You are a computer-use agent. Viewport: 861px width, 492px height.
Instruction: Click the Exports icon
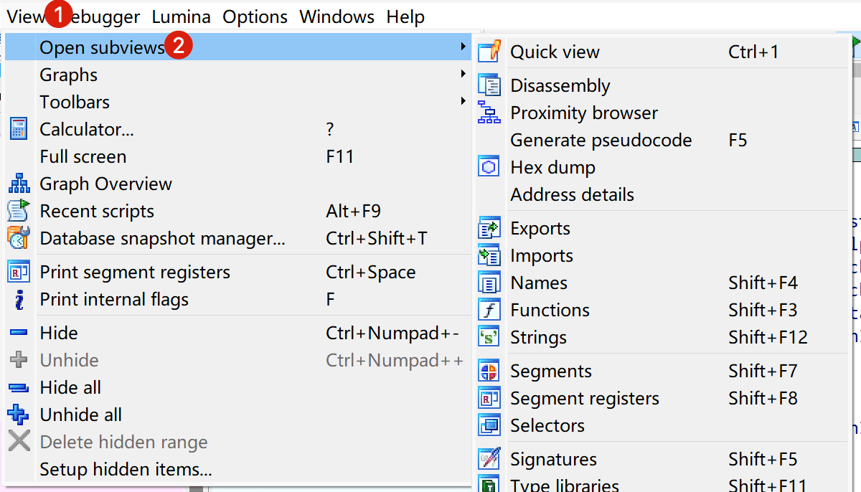[489, 228]
